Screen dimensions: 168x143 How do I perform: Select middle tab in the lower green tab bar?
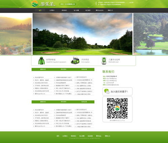[64, 102]
